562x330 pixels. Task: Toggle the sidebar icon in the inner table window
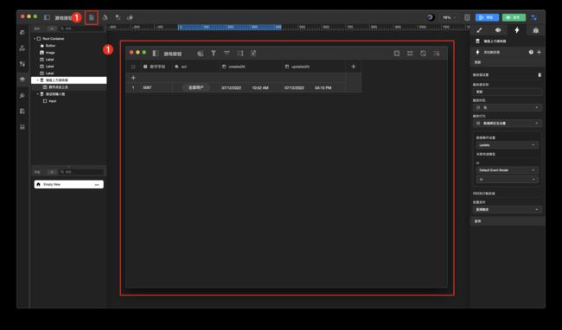point(155,54)
